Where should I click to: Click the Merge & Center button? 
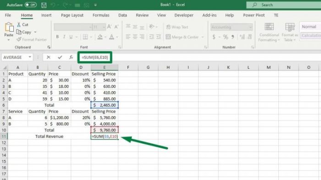(x=182, y=37)
